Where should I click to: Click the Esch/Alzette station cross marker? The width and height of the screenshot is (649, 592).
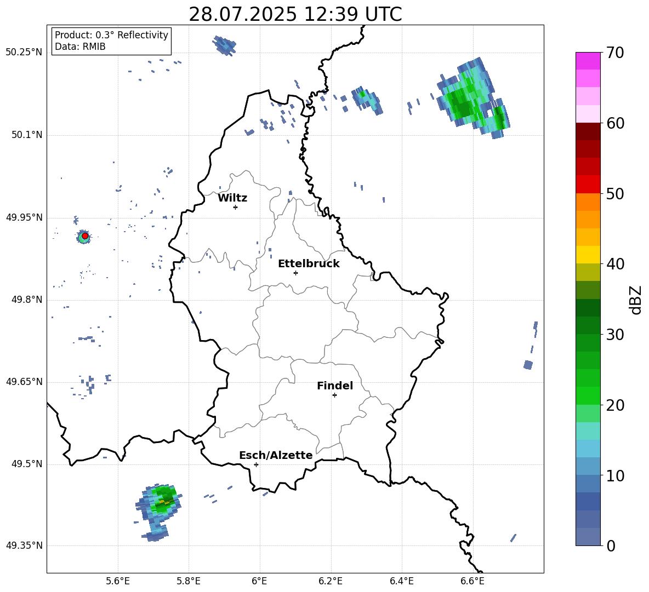point(256,464)
